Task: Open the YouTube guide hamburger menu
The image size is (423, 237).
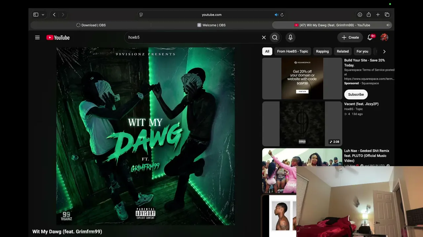Action: pos(37,38)
